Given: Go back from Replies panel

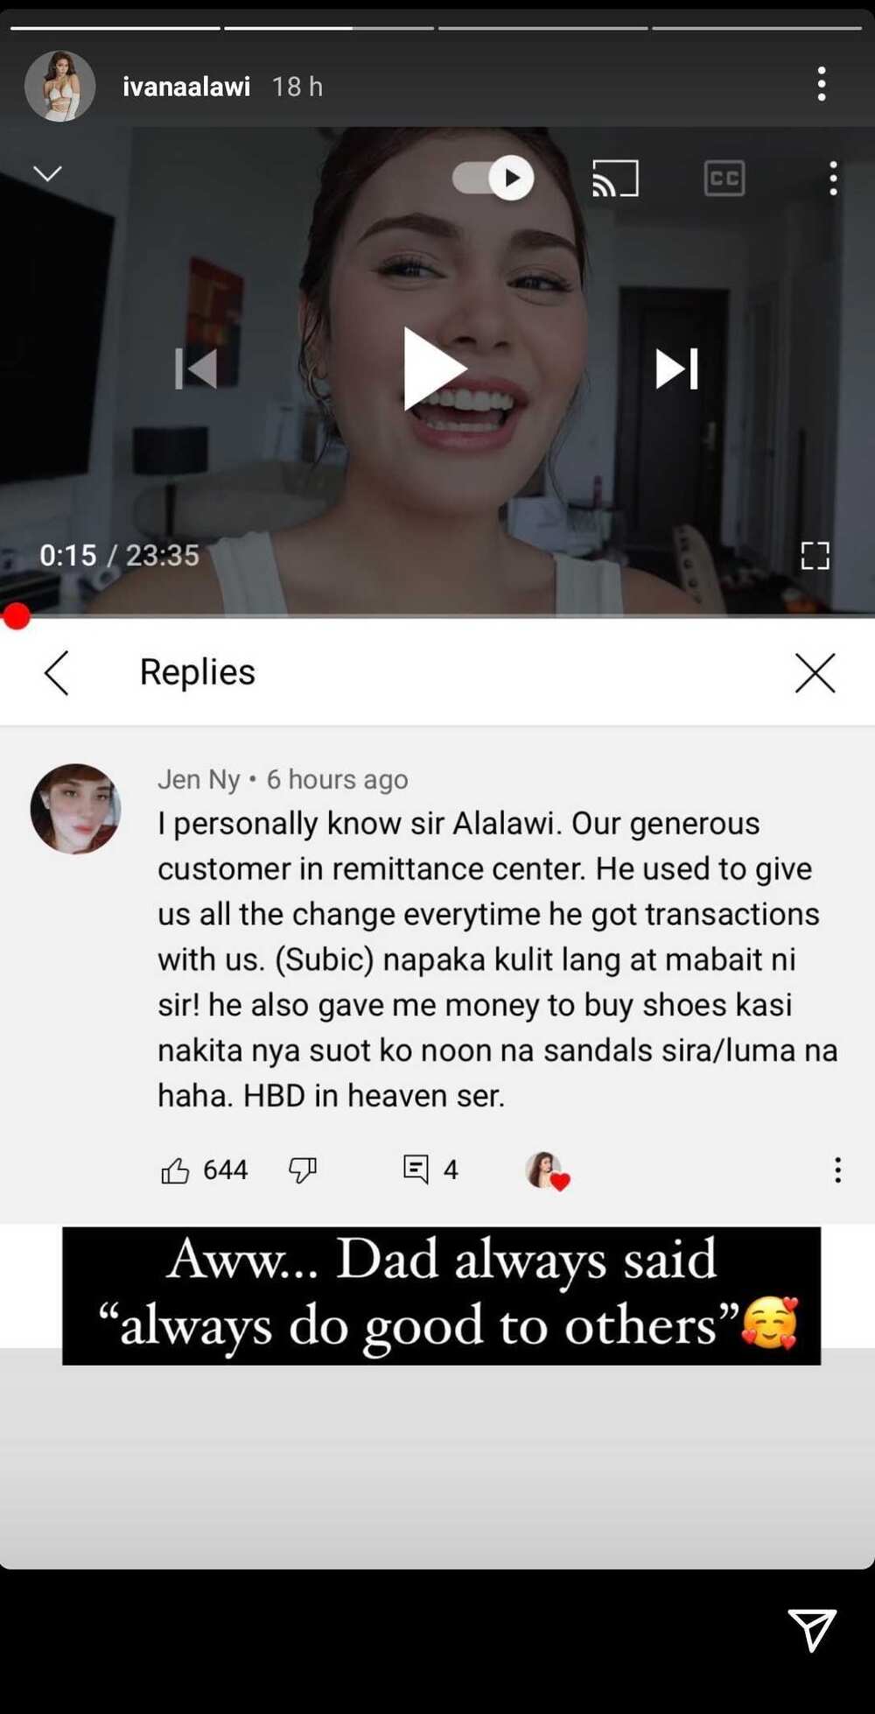Looking at the screenshot, I should coord(57,673).
